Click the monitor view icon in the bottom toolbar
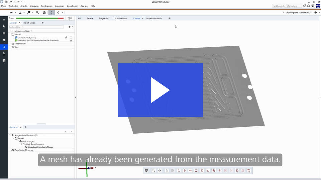The width and height of the screenshot is (321, 180). tap(146, 171)
